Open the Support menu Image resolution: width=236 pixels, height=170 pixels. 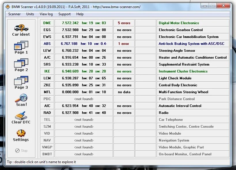pos(65,14)
